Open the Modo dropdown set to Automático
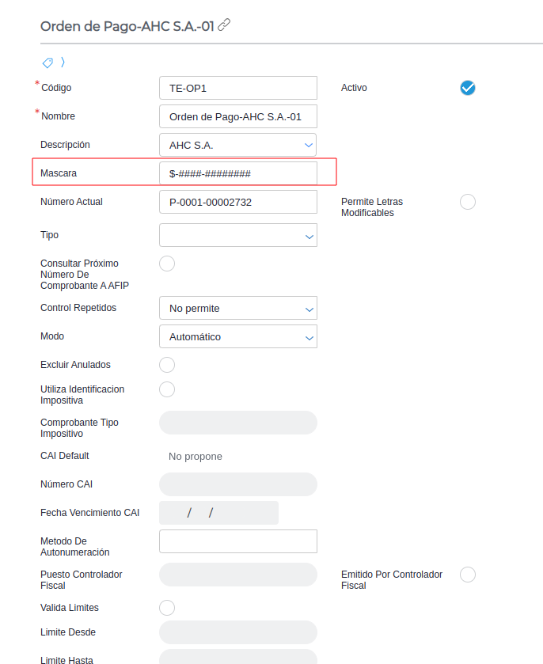Screen dimensions: 543x664 238,336
